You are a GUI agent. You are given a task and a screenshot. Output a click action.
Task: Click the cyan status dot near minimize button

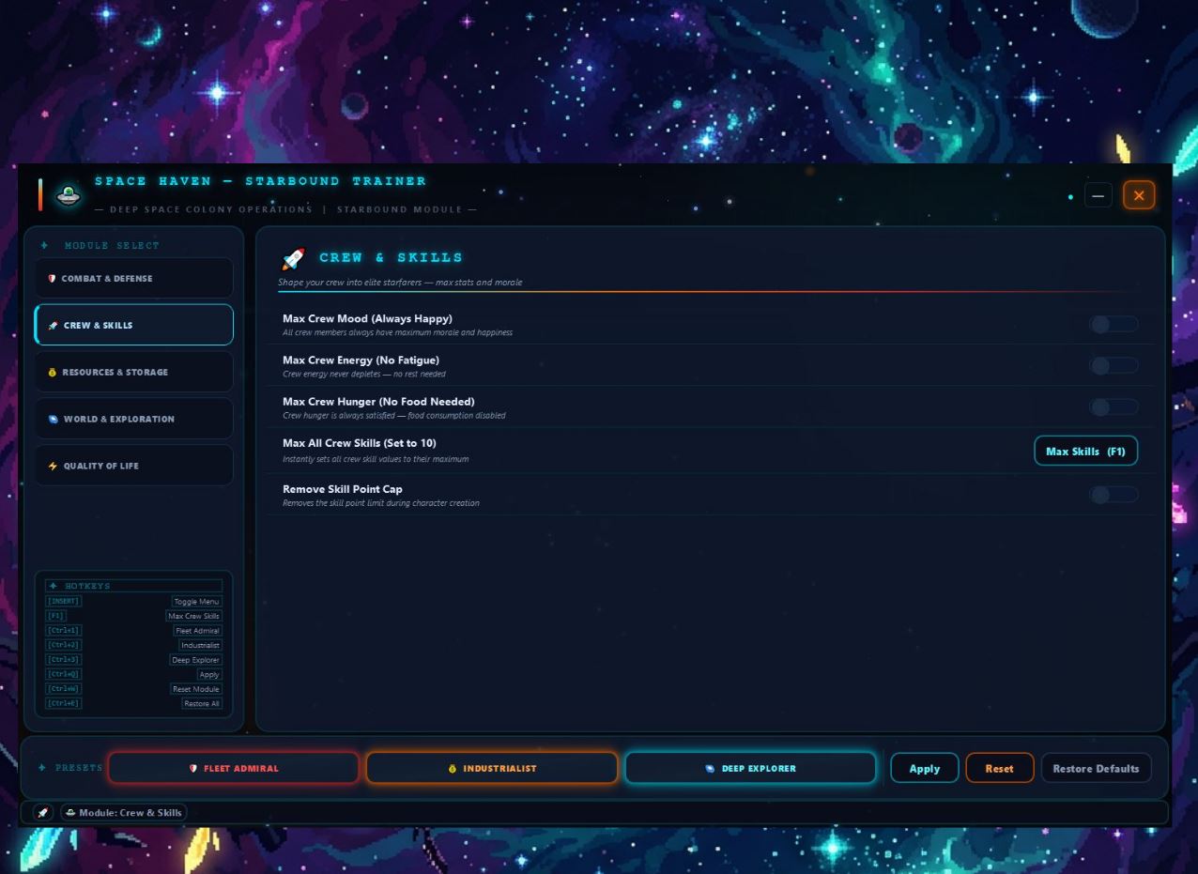[1070, 197]
